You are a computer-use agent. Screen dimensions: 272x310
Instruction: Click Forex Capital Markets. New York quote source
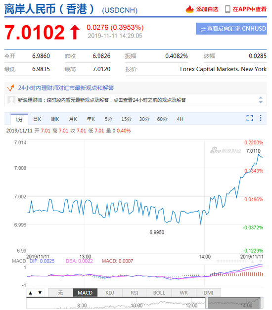224,69
